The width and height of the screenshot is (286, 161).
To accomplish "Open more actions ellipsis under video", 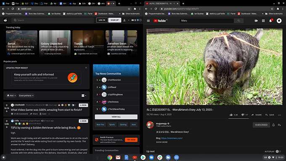I will click(279, 115).
